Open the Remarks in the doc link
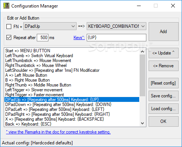The image size is (182, 147). [x=58, y=132]
